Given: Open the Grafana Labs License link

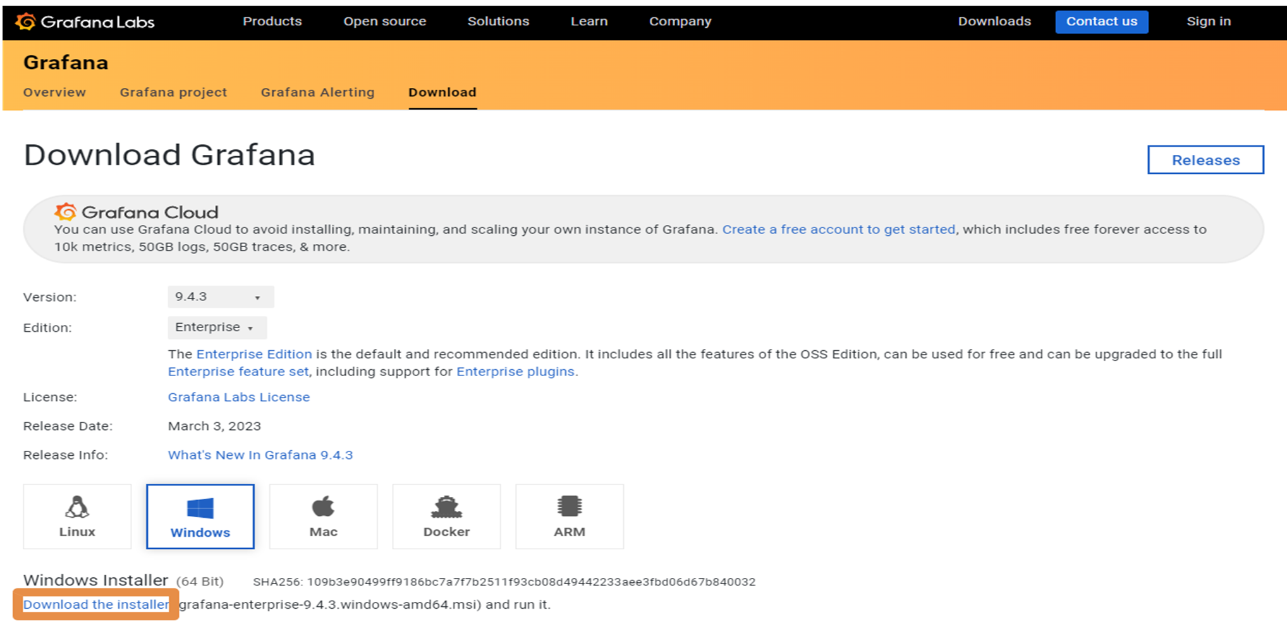Looking at the screenshot, I should click(239, 397).
